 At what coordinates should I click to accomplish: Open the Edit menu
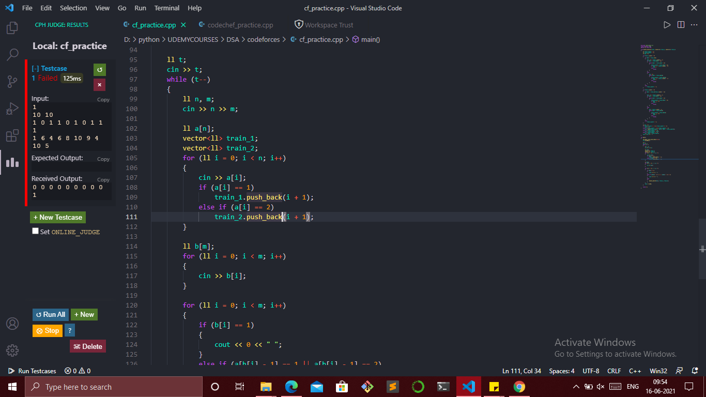46,8
